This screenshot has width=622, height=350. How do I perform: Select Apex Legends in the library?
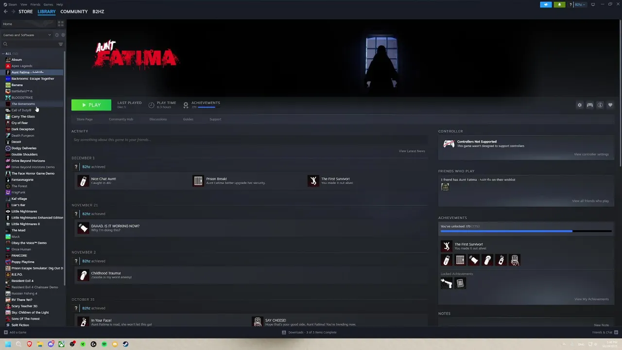click(x=22, y=66)
